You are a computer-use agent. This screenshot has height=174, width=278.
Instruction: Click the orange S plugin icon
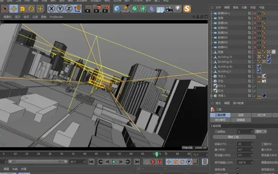coord(187,8)
